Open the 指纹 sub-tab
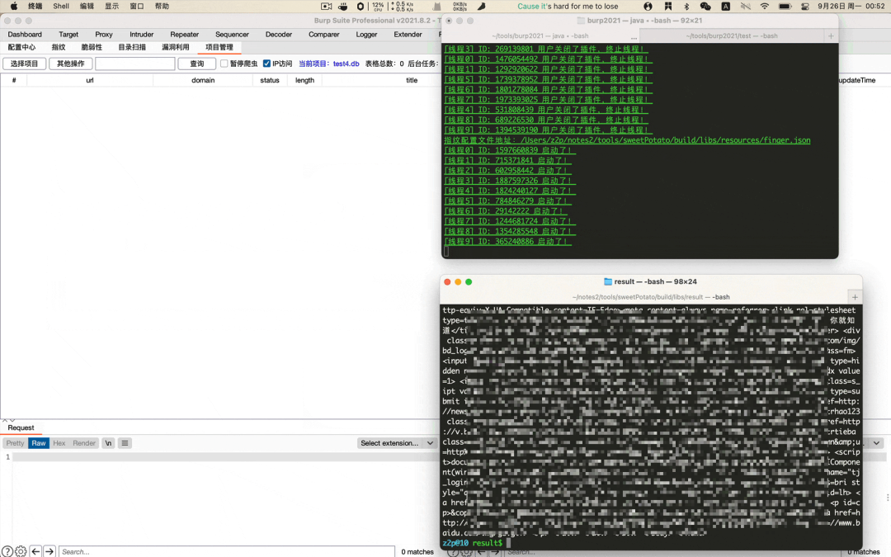The height and width of the screenshot is (557, 891). pos(59,47)
